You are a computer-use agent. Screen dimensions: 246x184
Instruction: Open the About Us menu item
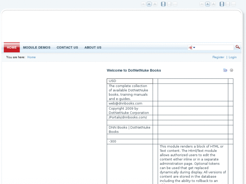click(x=93, y=48)
